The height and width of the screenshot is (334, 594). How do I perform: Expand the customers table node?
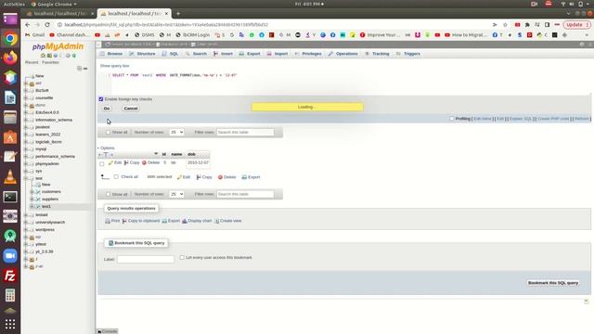tap(32, 192)
